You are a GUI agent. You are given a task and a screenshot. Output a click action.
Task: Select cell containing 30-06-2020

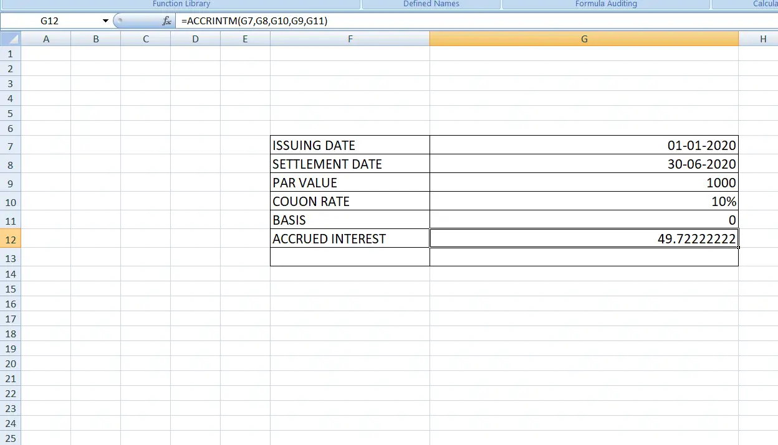[584, 164]
